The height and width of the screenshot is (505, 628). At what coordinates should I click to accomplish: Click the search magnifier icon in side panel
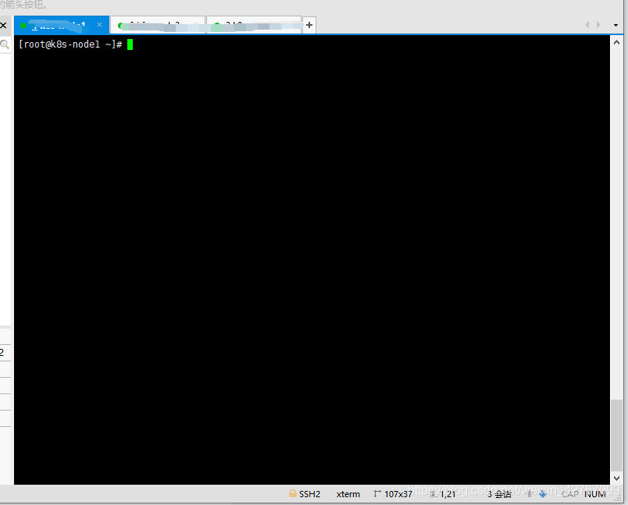[x=5, y=44]
